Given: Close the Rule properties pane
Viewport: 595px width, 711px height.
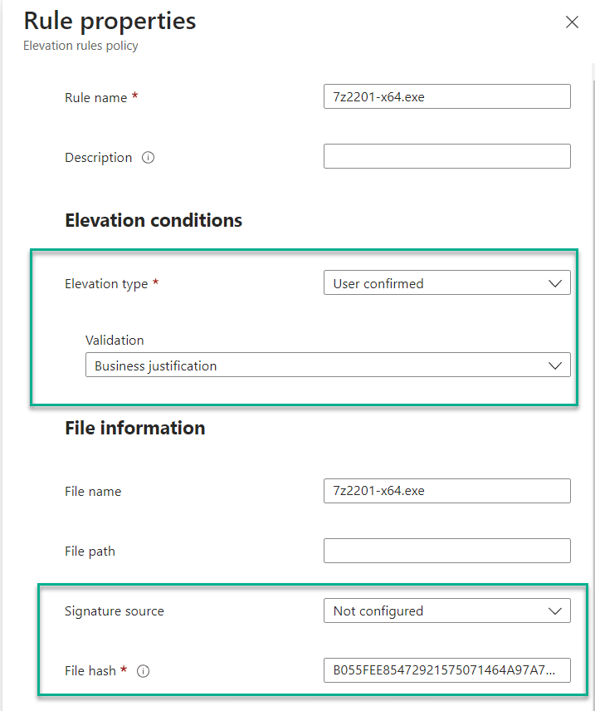Looking at the screenshot, I should pos(572,22).
